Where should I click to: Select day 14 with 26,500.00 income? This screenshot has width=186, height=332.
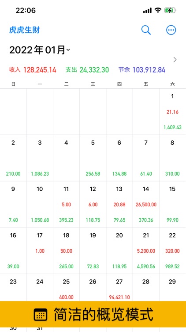146,204
